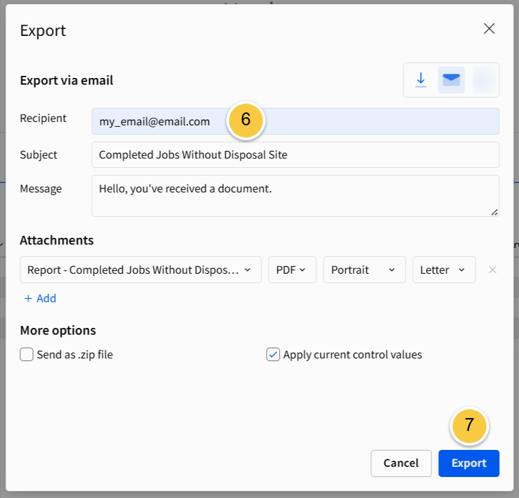Open the PDF format dropdown
519x498 pixels.
pos(292,270)
